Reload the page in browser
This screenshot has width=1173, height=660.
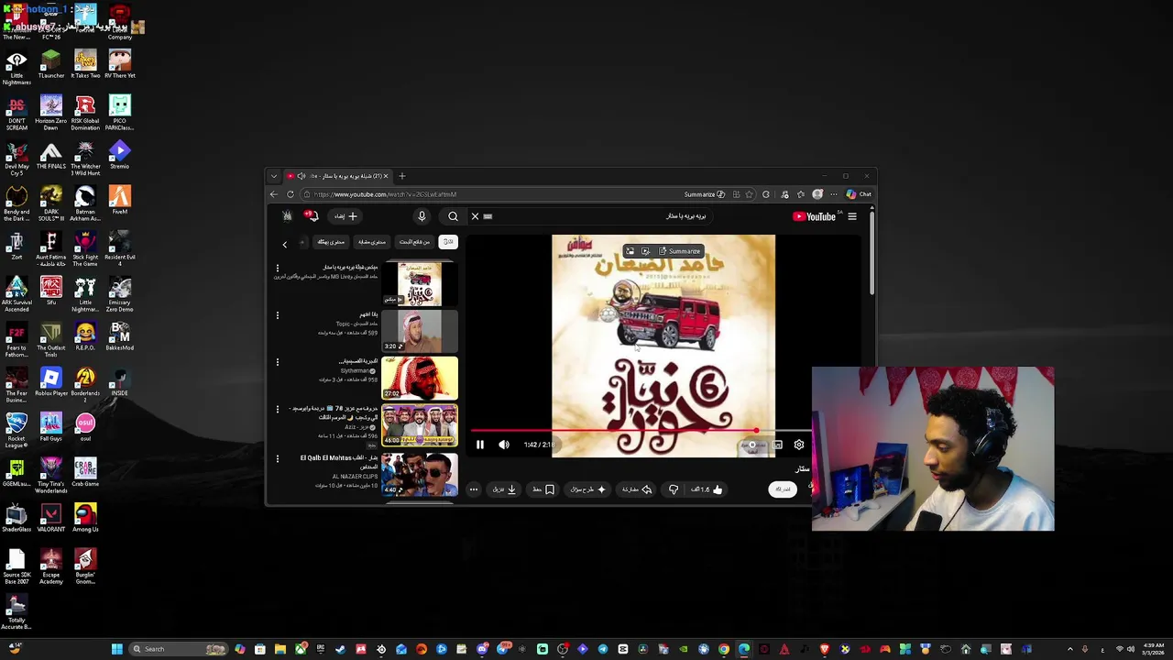pyautogui.click(x=291, y=194)
